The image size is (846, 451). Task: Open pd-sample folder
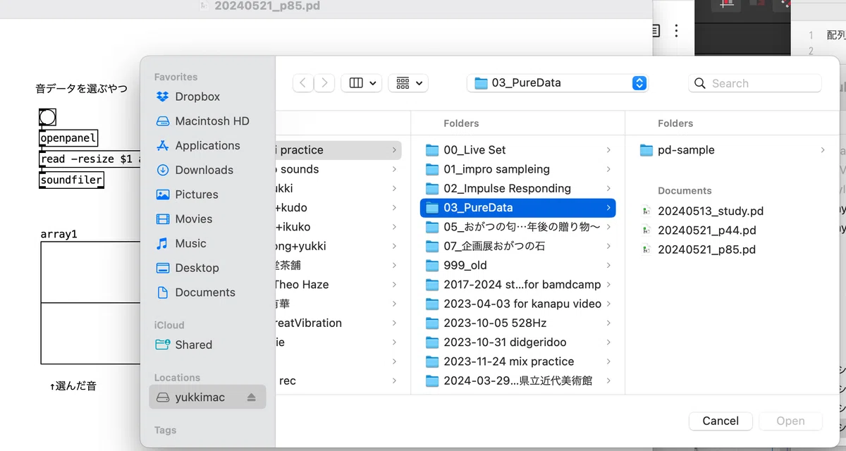732,150
